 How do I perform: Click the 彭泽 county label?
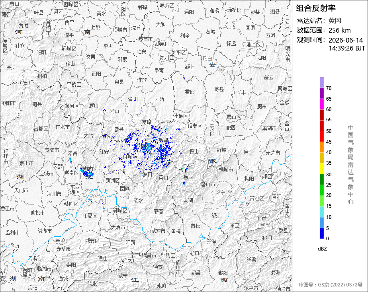(212, 241)
